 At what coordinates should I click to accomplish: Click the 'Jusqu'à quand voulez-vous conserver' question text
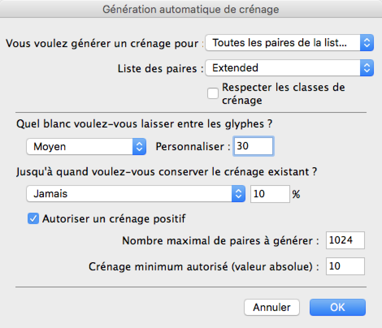tap(167, 171)
